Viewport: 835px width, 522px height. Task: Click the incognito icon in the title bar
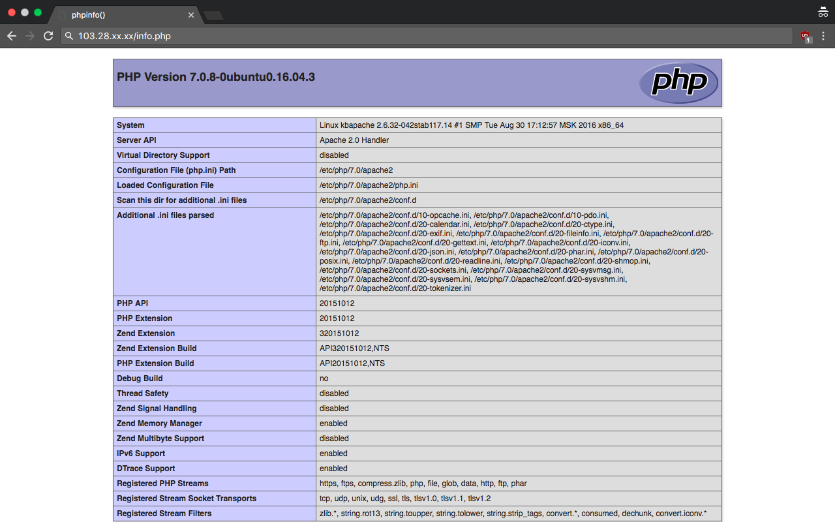point(823,12)
